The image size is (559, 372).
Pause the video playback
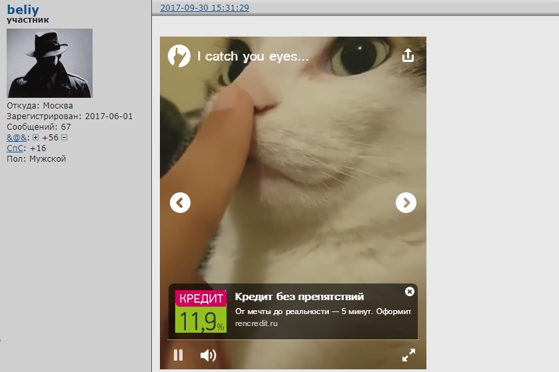click(x=179, y=355)
